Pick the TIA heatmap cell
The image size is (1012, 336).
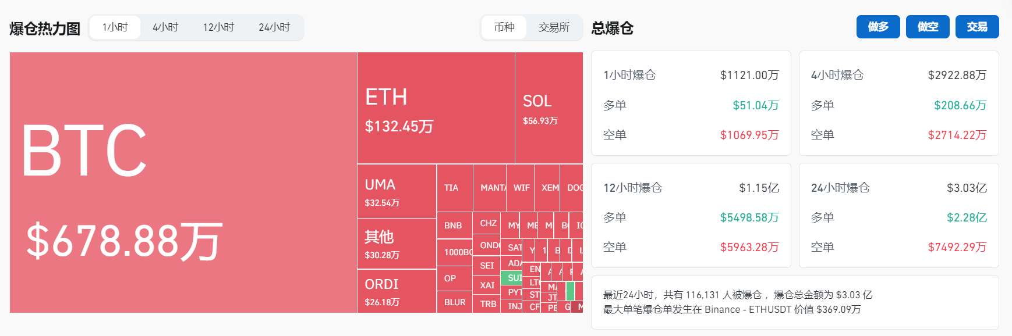click(454, 188)
